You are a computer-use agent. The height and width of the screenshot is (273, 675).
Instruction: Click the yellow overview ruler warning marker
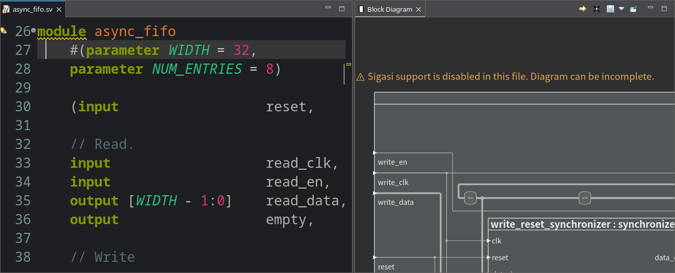pyautogui.click(x=348, y=65)
